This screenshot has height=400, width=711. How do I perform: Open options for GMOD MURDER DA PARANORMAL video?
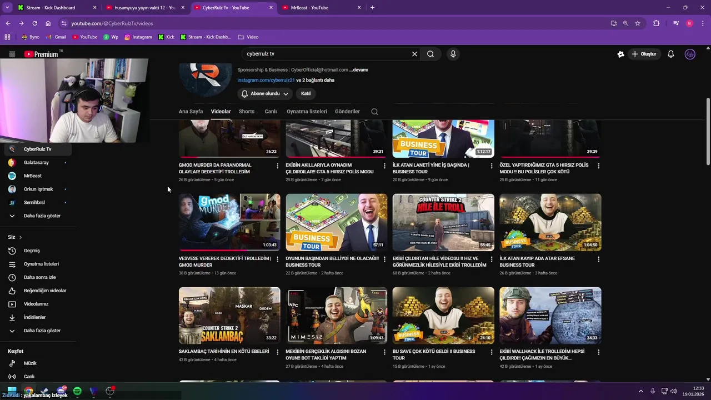pyautogui.click(x=278, y=166)
